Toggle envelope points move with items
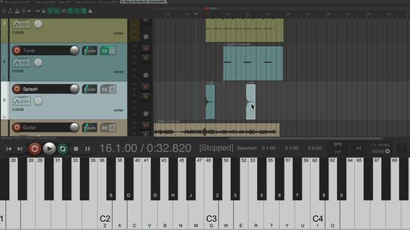Image resolution: width=410 pixels, height=230 pixels. 70,11
